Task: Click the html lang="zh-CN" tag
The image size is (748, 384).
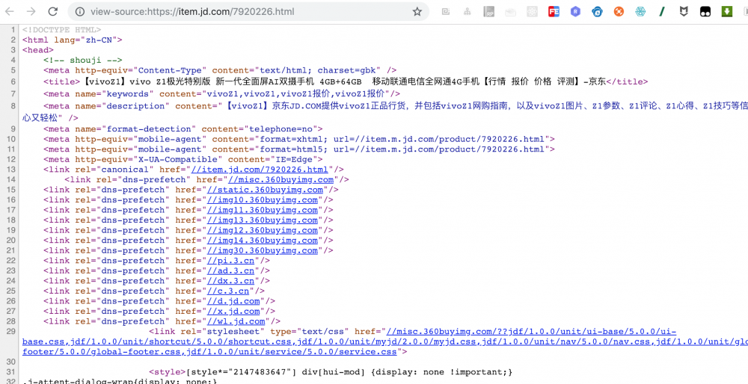Action: point(72,40)
